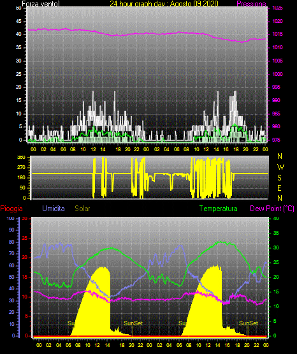Click the 100 humidity scale value
Viewport: 297px width, 354px height.
(x=11, y=218)
